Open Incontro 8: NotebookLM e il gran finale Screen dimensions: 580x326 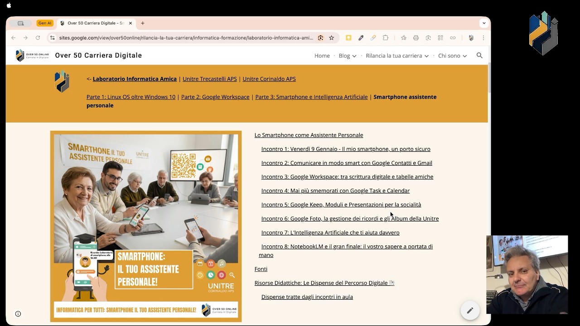pyautogui.click(x=347, y=251)
